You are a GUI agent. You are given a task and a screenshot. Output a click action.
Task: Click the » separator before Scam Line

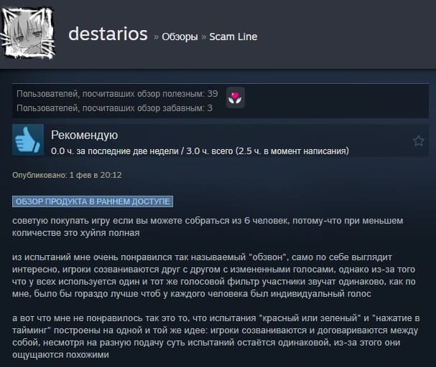[204, 37]
